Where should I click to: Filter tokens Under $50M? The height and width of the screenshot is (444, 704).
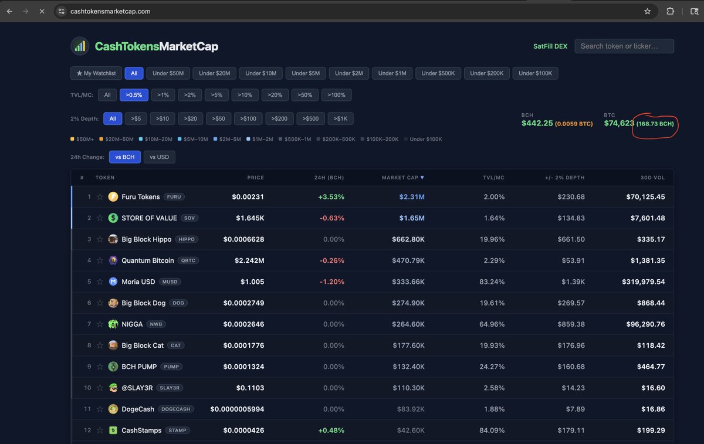point(168,73)
